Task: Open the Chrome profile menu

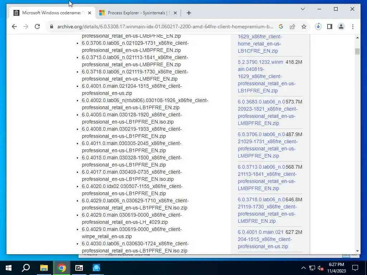Action: click(341, 26)
